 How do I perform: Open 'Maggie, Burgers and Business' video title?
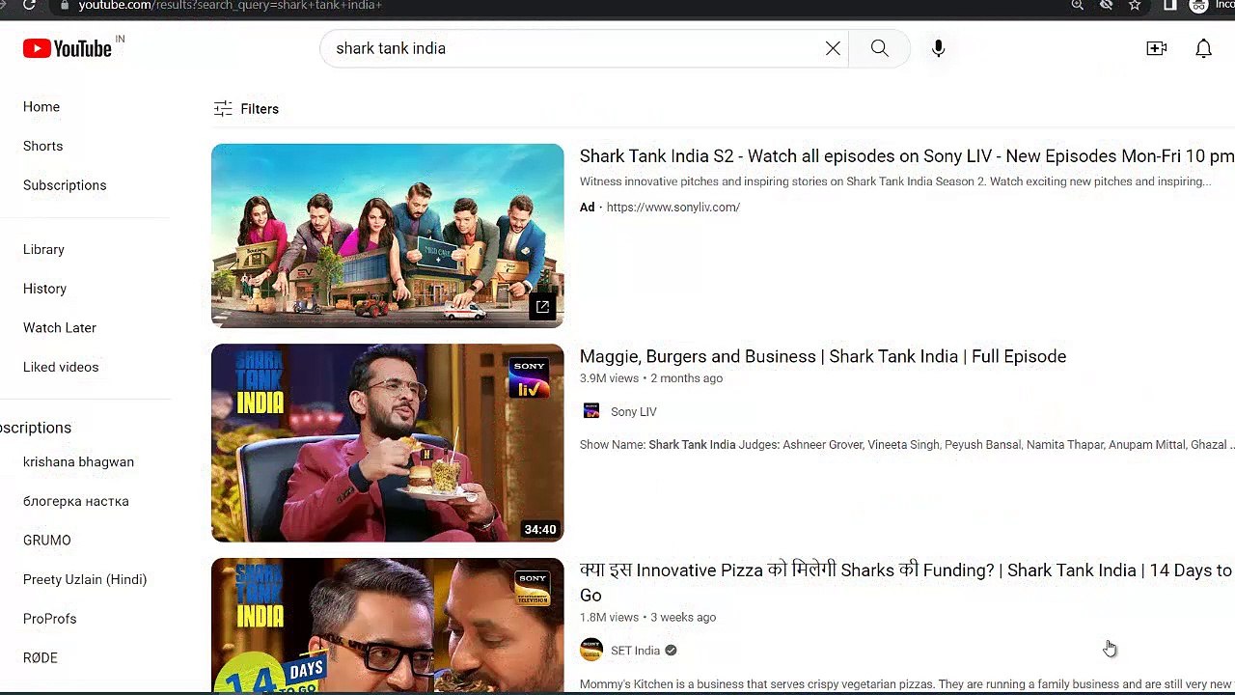tap(823, 357)
